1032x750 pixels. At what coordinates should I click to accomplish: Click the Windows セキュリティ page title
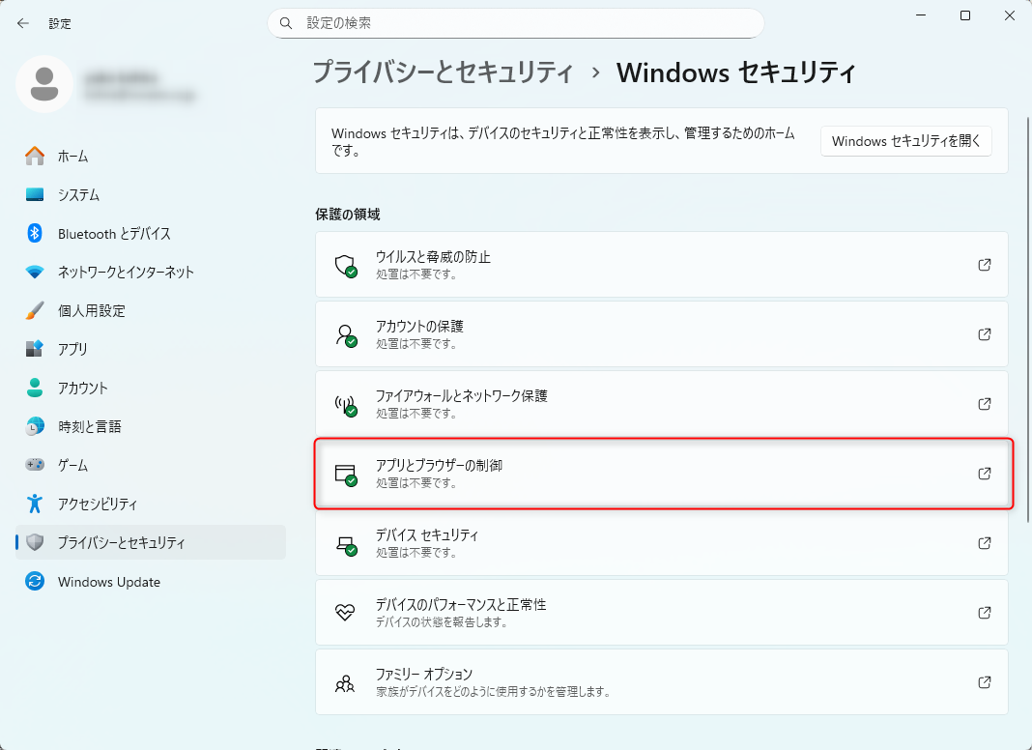click(735, 72)
